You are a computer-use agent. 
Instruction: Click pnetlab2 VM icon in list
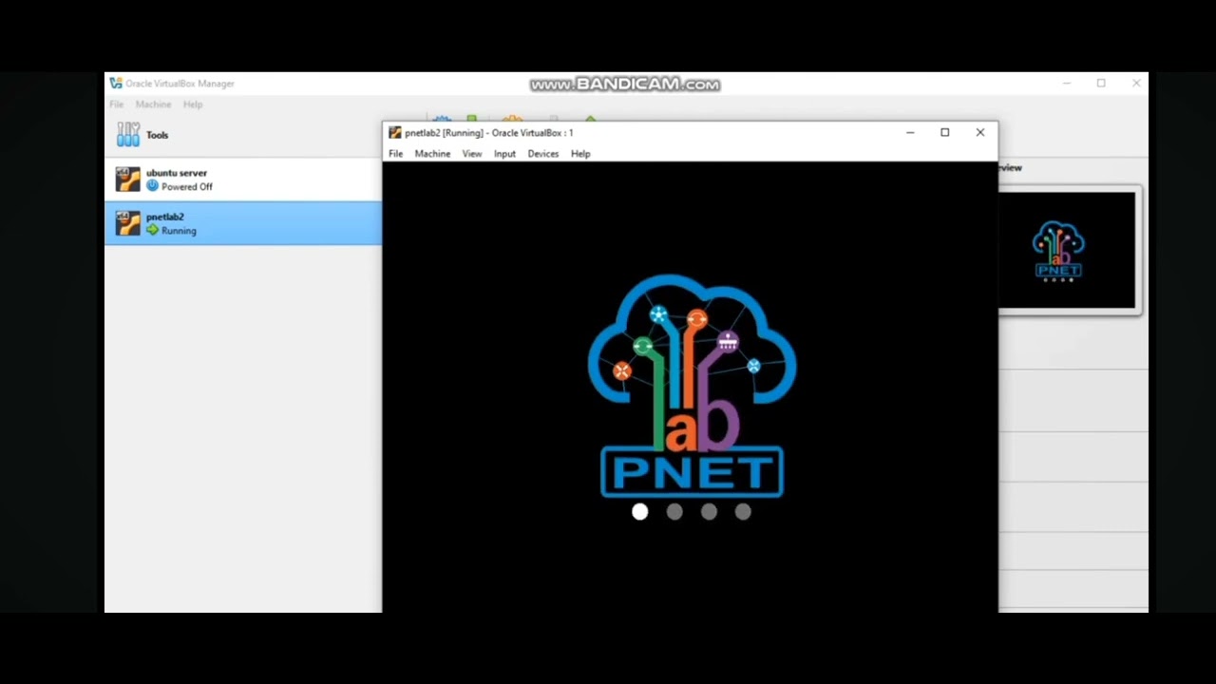128,223
